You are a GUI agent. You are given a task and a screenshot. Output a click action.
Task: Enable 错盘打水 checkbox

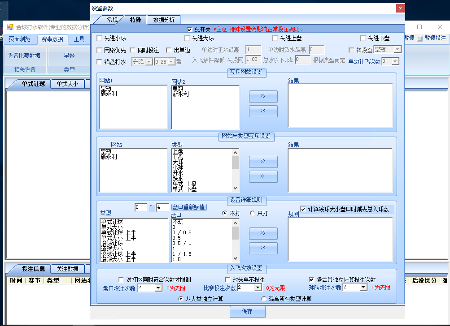[99, 62]
